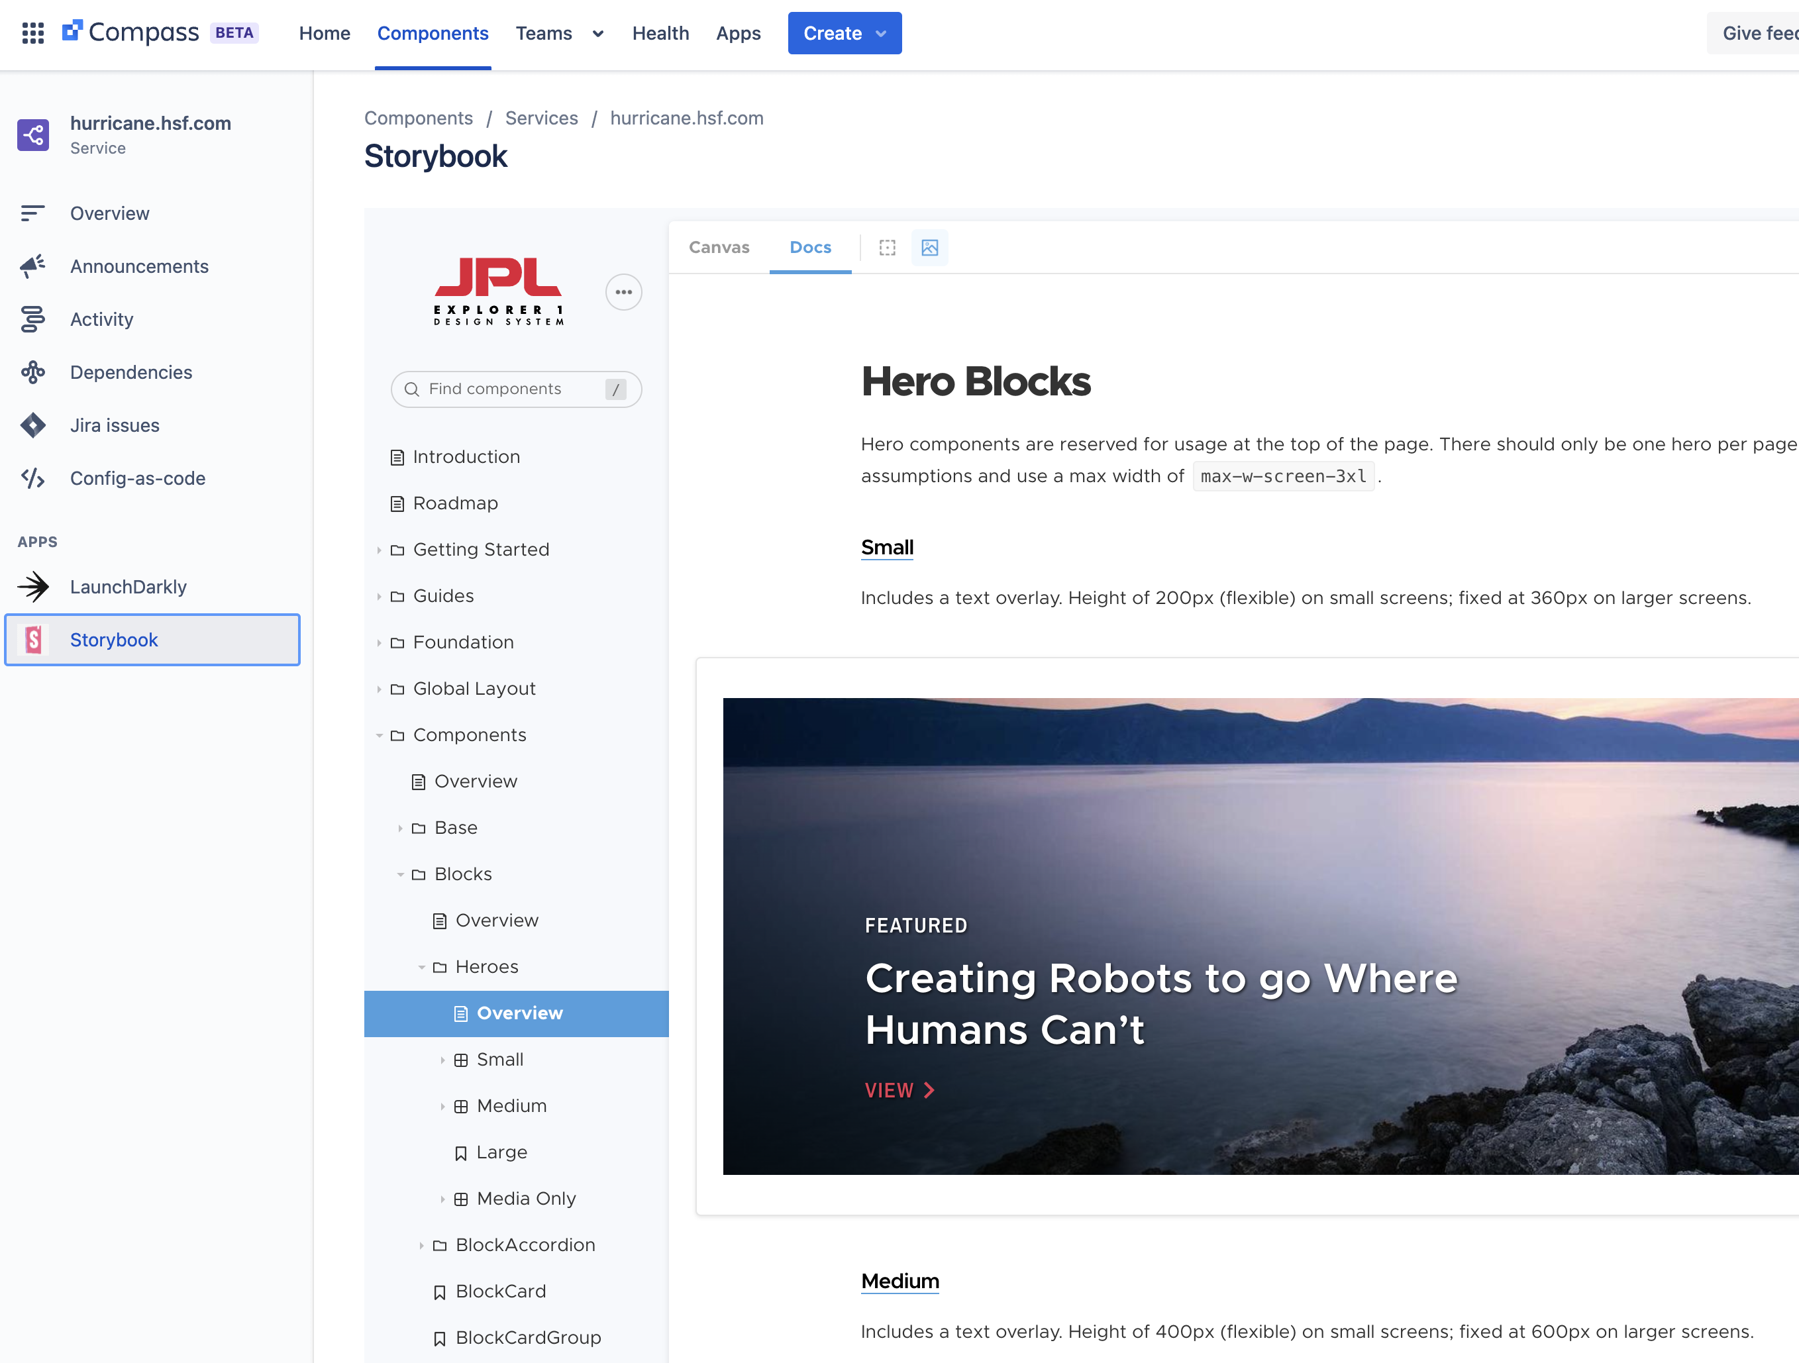Open Storybook ellipsis menu button

point(624,292)
